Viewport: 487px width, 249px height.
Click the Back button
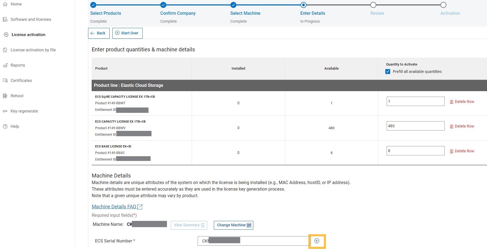[98, 33]
